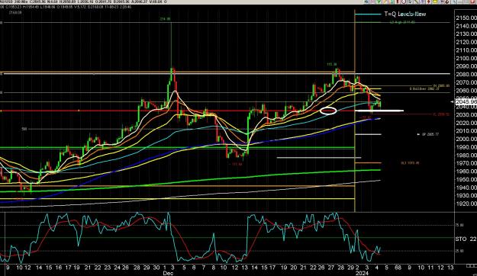Click date 20 on the time axis
This screenshot has height=276, width=477.
[x=293, y=268]
